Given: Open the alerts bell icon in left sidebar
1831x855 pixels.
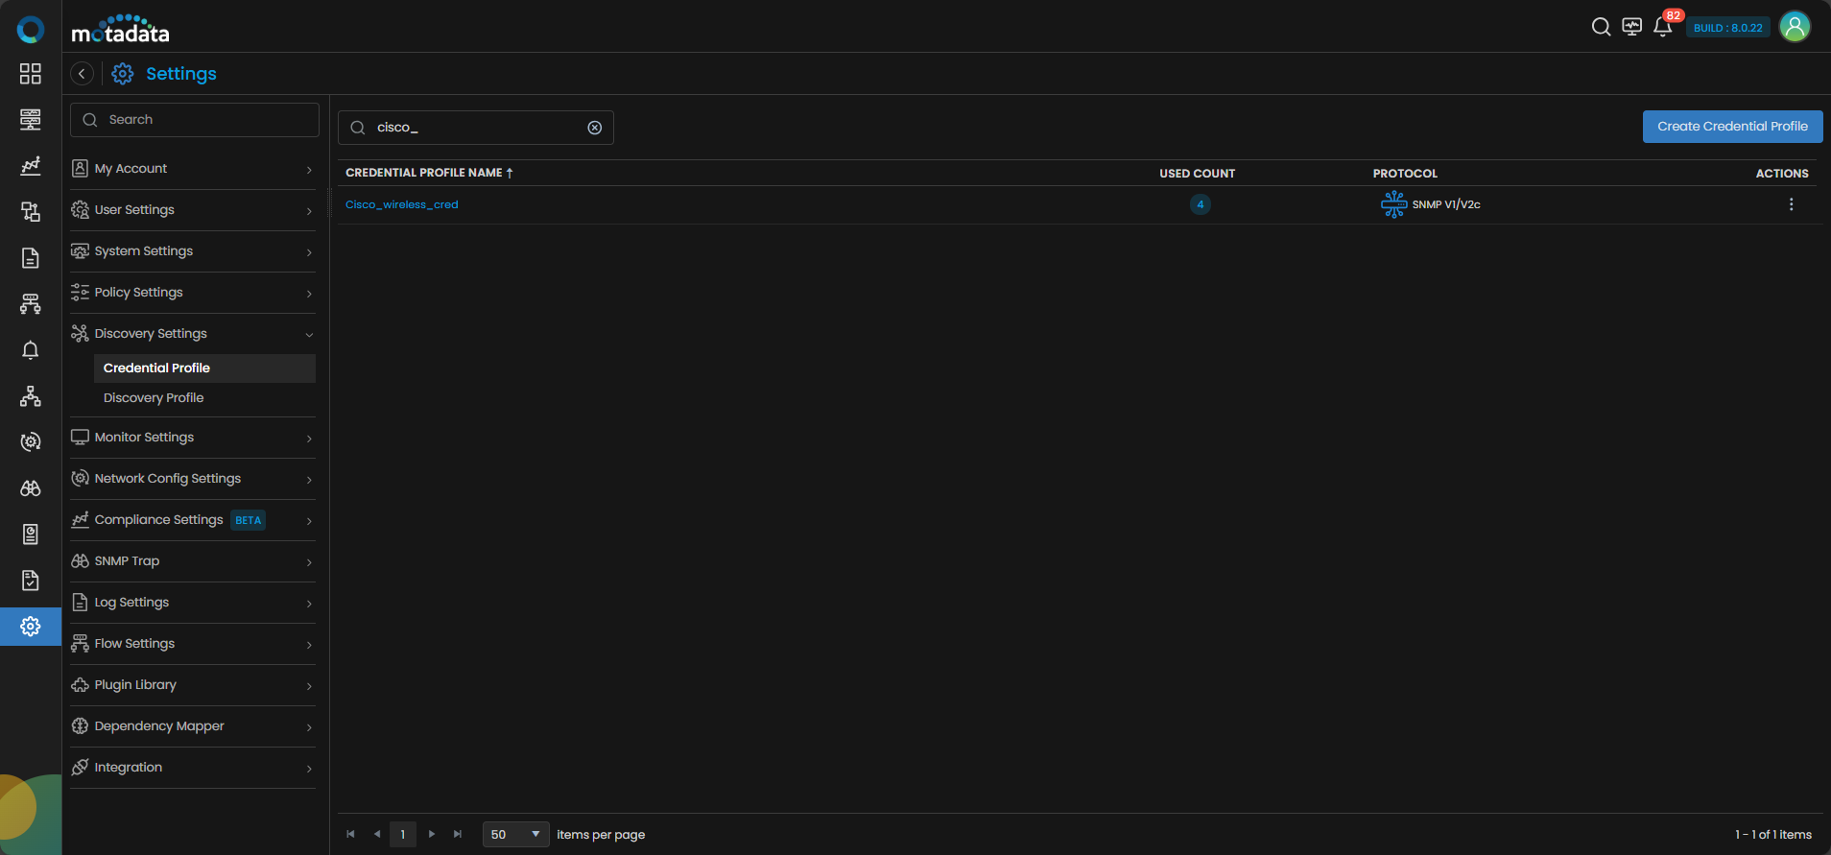Looking at the screenshot, I should point(31,350).
